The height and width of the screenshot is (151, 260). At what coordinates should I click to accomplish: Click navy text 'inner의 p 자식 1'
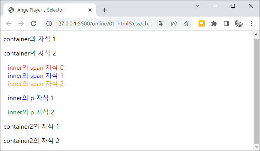pyautogui.click(x=31, y=98)
